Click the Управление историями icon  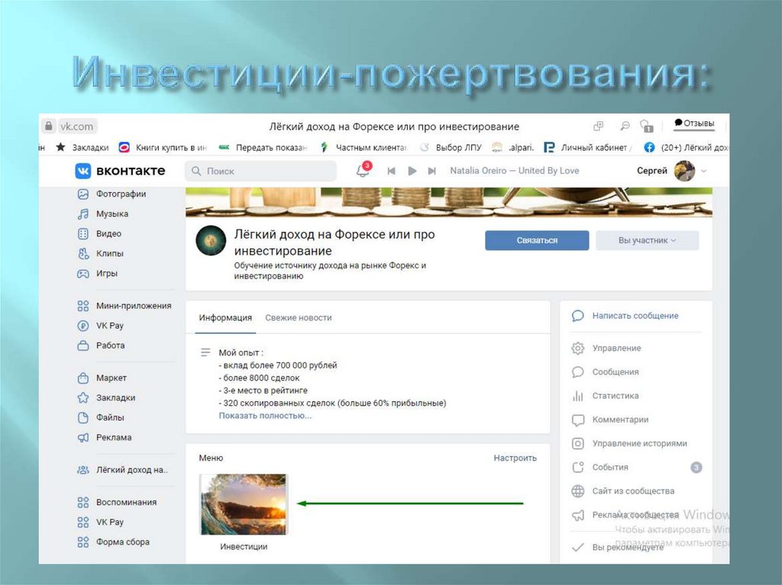577,443
